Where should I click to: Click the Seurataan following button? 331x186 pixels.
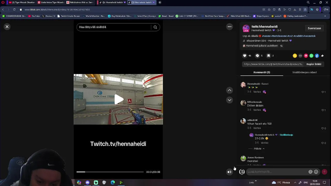314,28
